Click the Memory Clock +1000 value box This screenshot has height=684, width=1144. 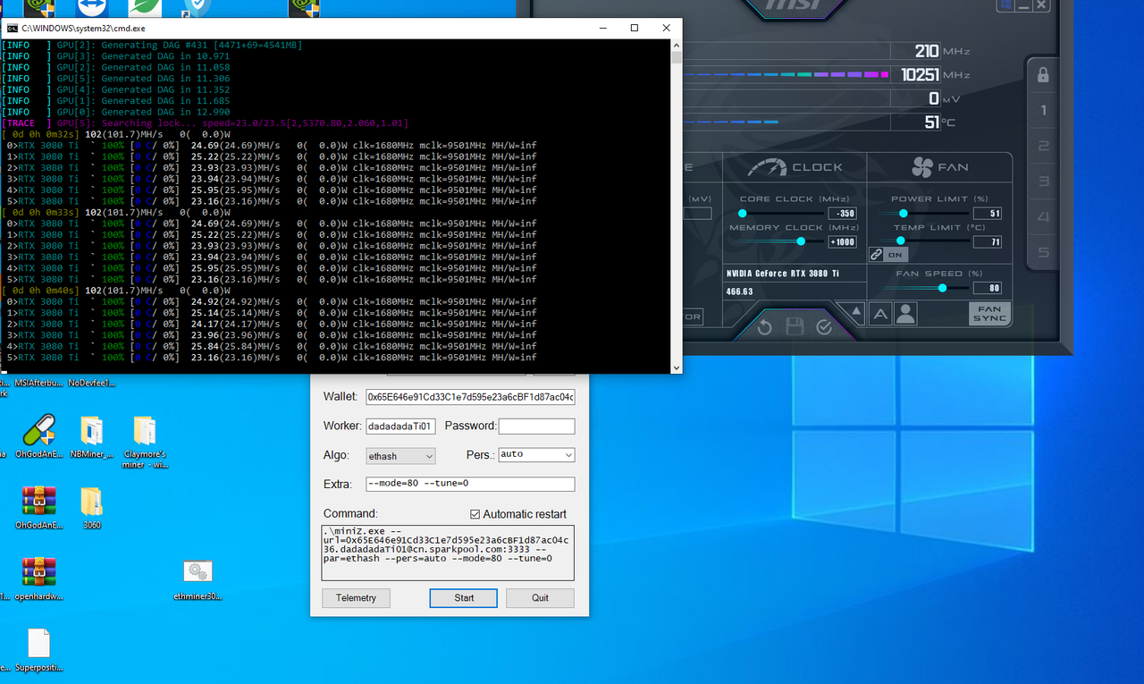[x=842, y=241]
